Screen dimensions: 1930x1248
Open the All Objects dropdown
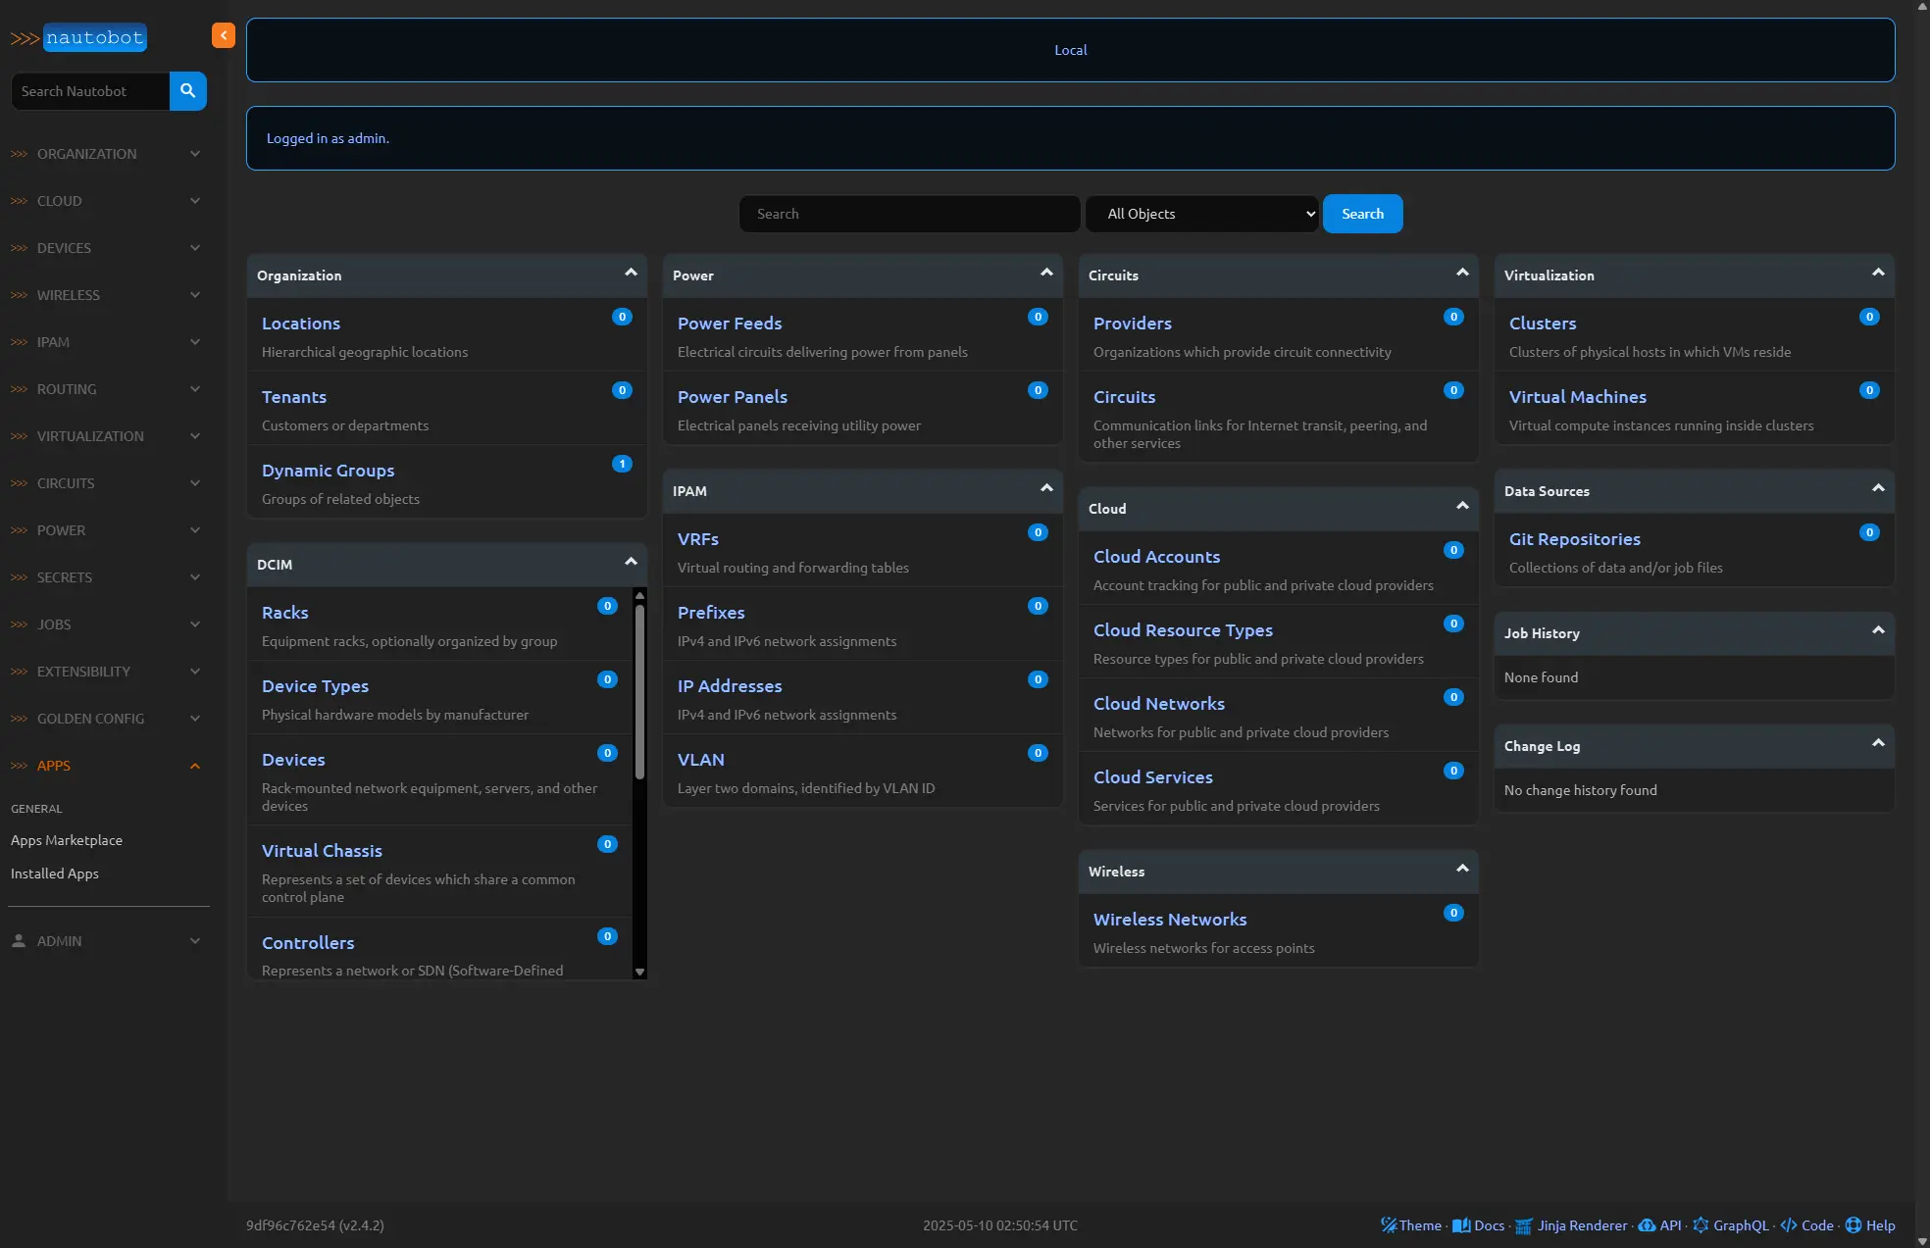point(1201,214)
